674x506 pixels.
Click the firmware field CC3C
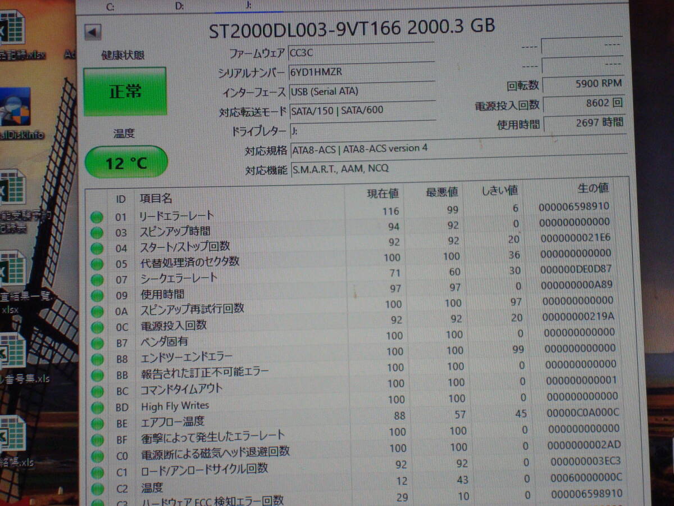pyautogui.click(x=361, y=53)
